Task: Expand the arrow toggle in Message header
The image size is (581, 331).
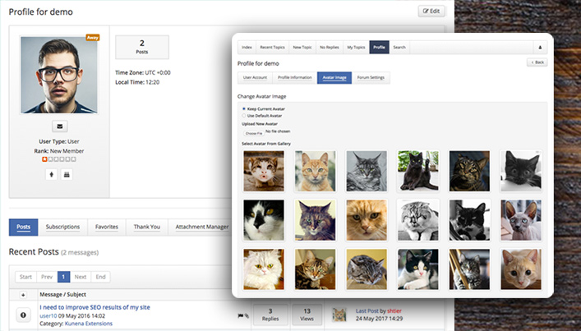Action: coord(24,293)
